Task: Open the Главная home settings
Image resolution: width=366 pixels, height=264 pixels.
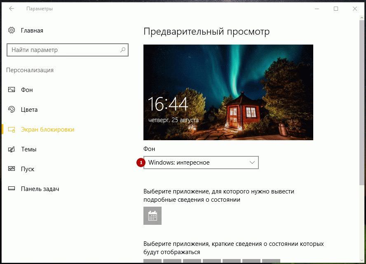Action: point(26,31)
